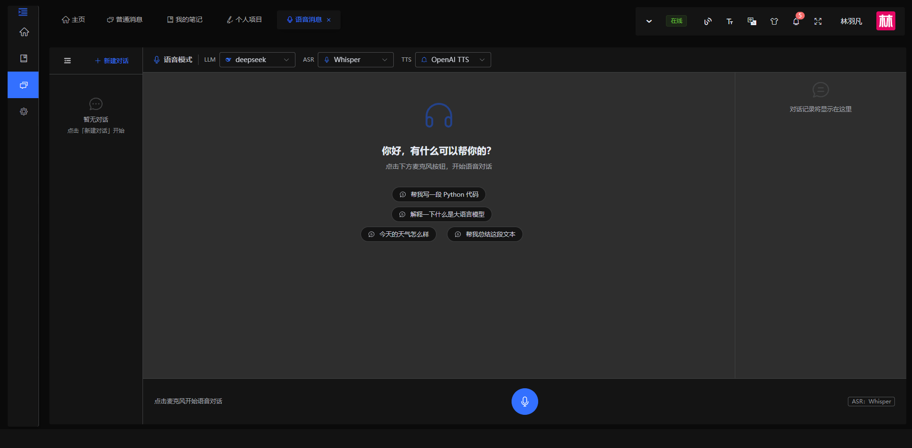Click the 点击麦克风开始语音对话 hint text
The height and width of the screenshot is (448, 912).
click(188, 401)
